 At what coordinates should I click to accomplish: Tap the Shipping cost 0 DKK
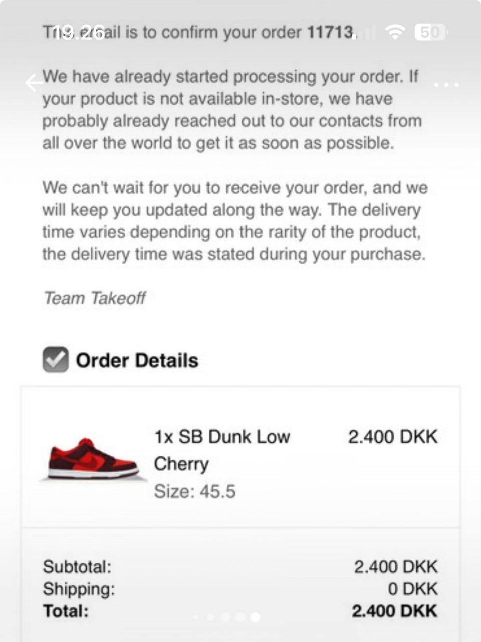(x=412, y=589)
